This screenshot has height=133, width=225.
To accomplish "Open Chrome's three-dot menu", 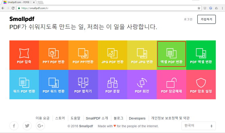I will [222, 8].
